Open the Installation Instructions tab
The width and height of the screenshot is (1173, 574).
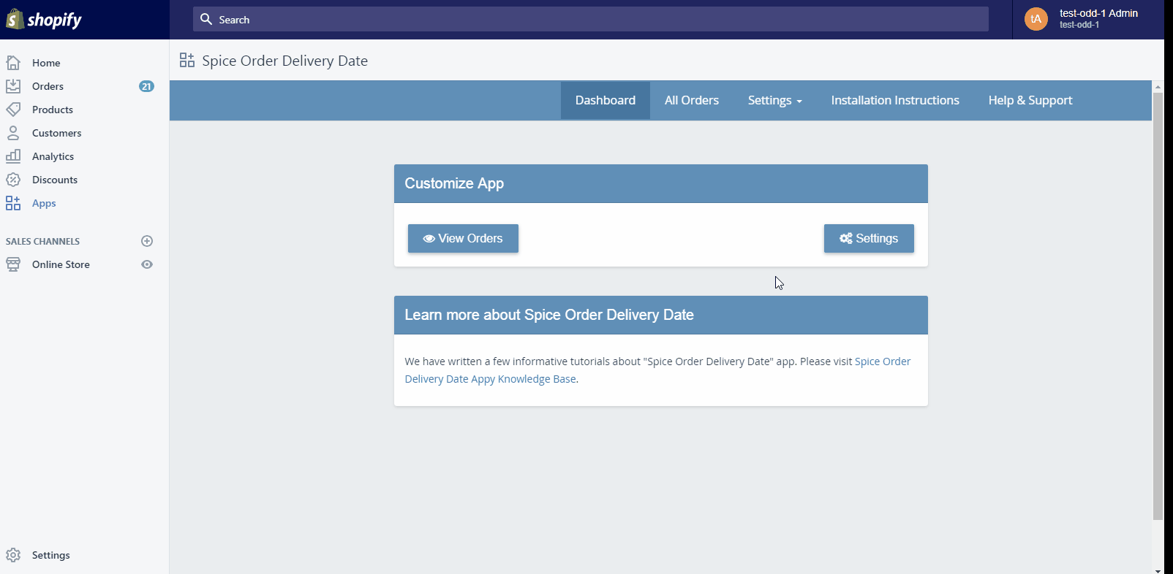894,101
